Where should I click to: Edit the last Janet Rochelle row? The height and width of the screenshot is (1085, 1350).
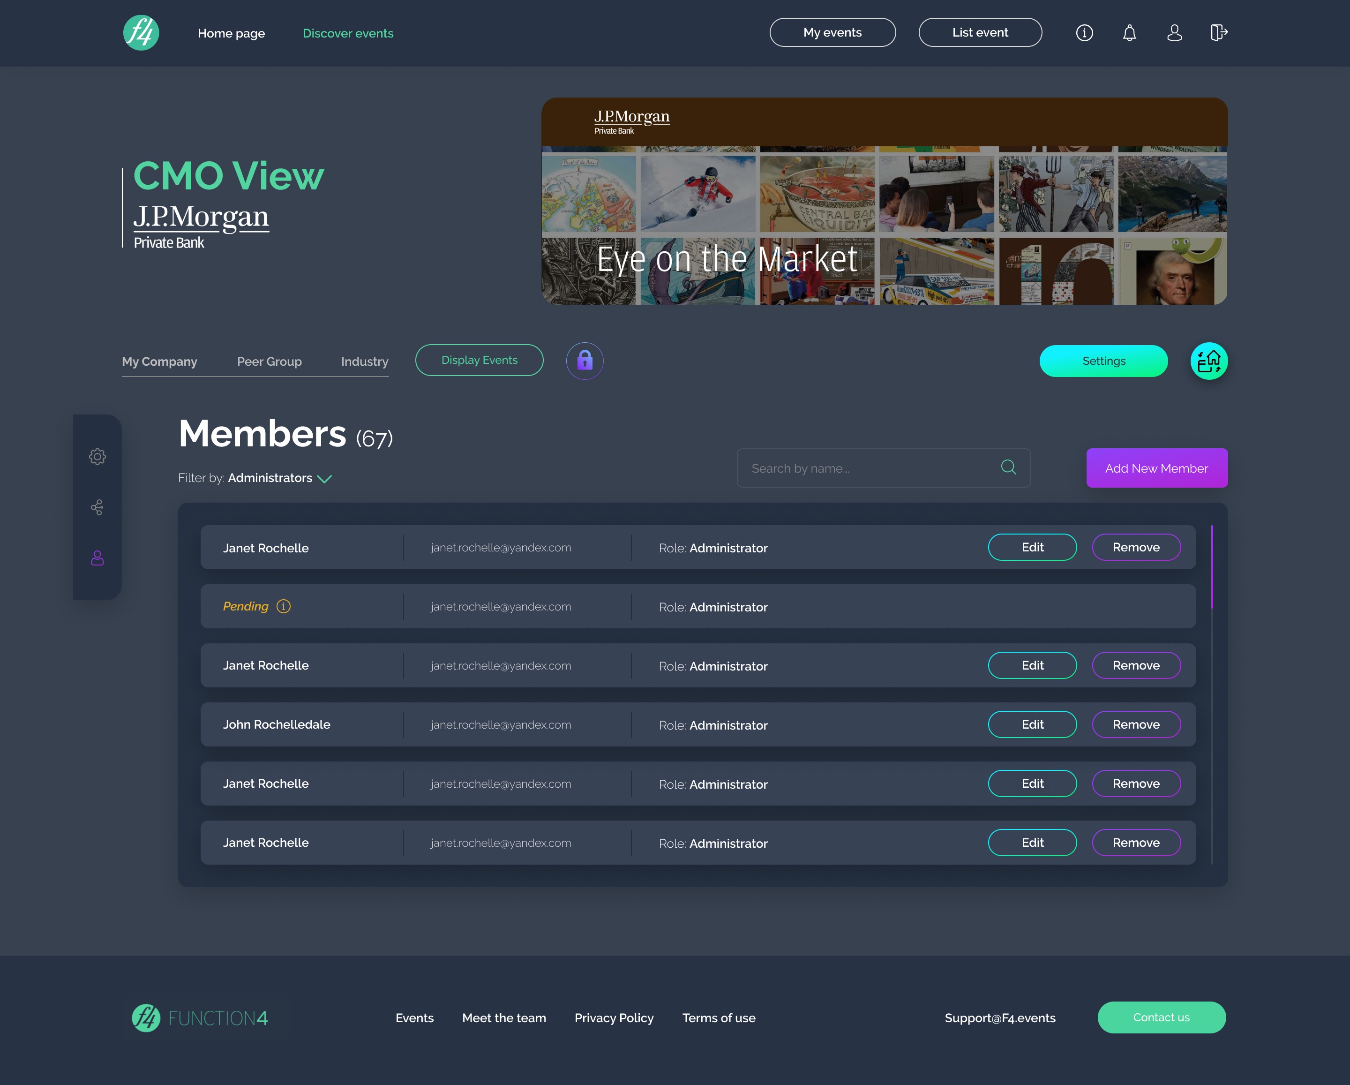click(x=1033, y=843)
